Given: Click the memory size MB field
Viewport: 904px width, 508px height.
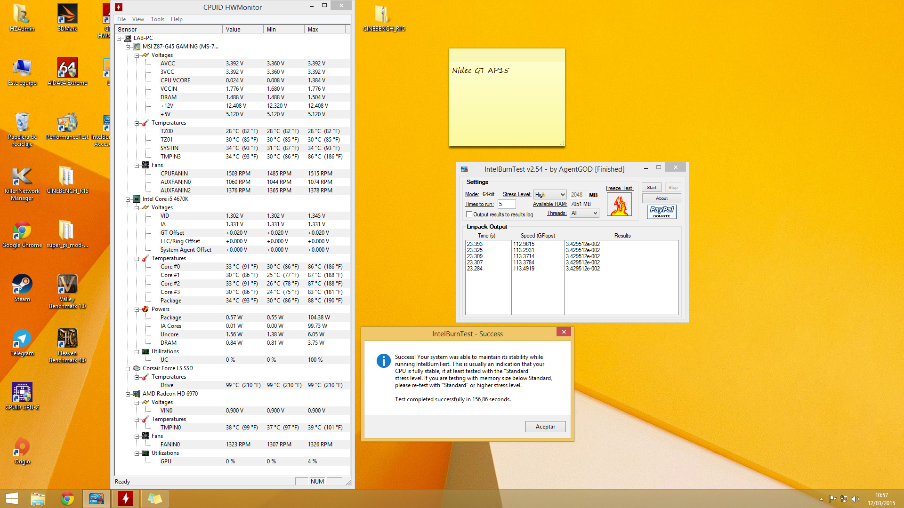Looking at the screenshot, I should click(578, 195).
